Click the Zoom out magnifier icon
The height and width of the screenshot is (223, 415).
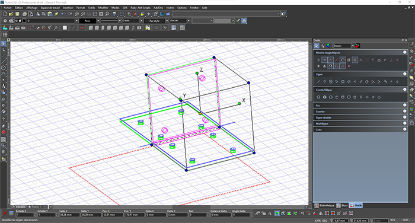83,14
